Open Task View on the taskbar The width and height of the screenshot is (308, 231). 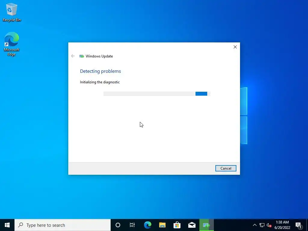tap(132, 225)
